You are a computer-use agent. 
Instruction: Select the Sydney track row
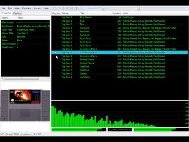click(119, 74)
